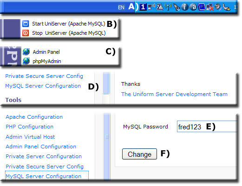Click The Uniform Server Development Team link
Viewport: 242px width, 186px height.
174,94
